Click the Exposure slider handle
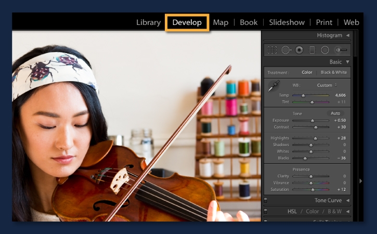The width and height of the screenshot is (377, 234). (x=313, y=121)
